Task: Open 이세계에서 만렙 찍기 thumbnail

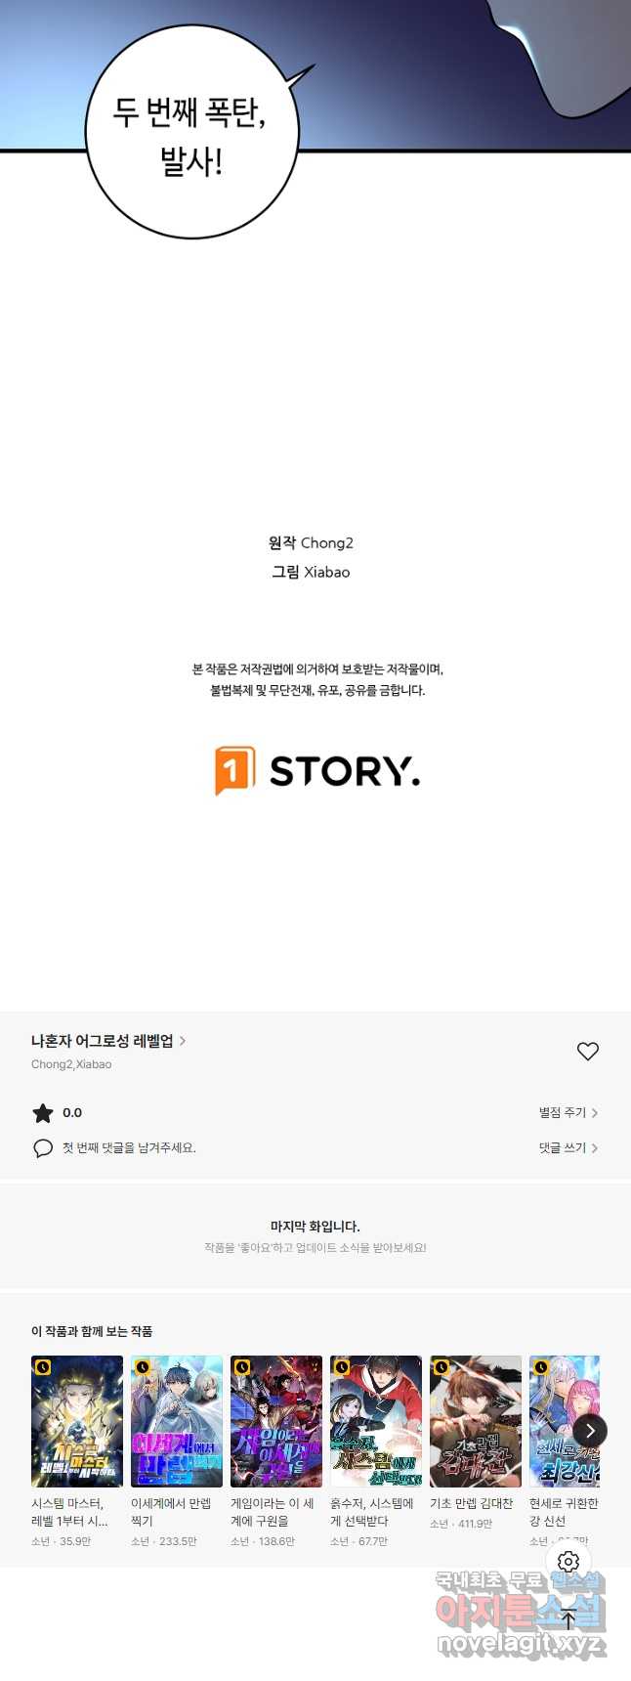Action: tap(177, 1421)
